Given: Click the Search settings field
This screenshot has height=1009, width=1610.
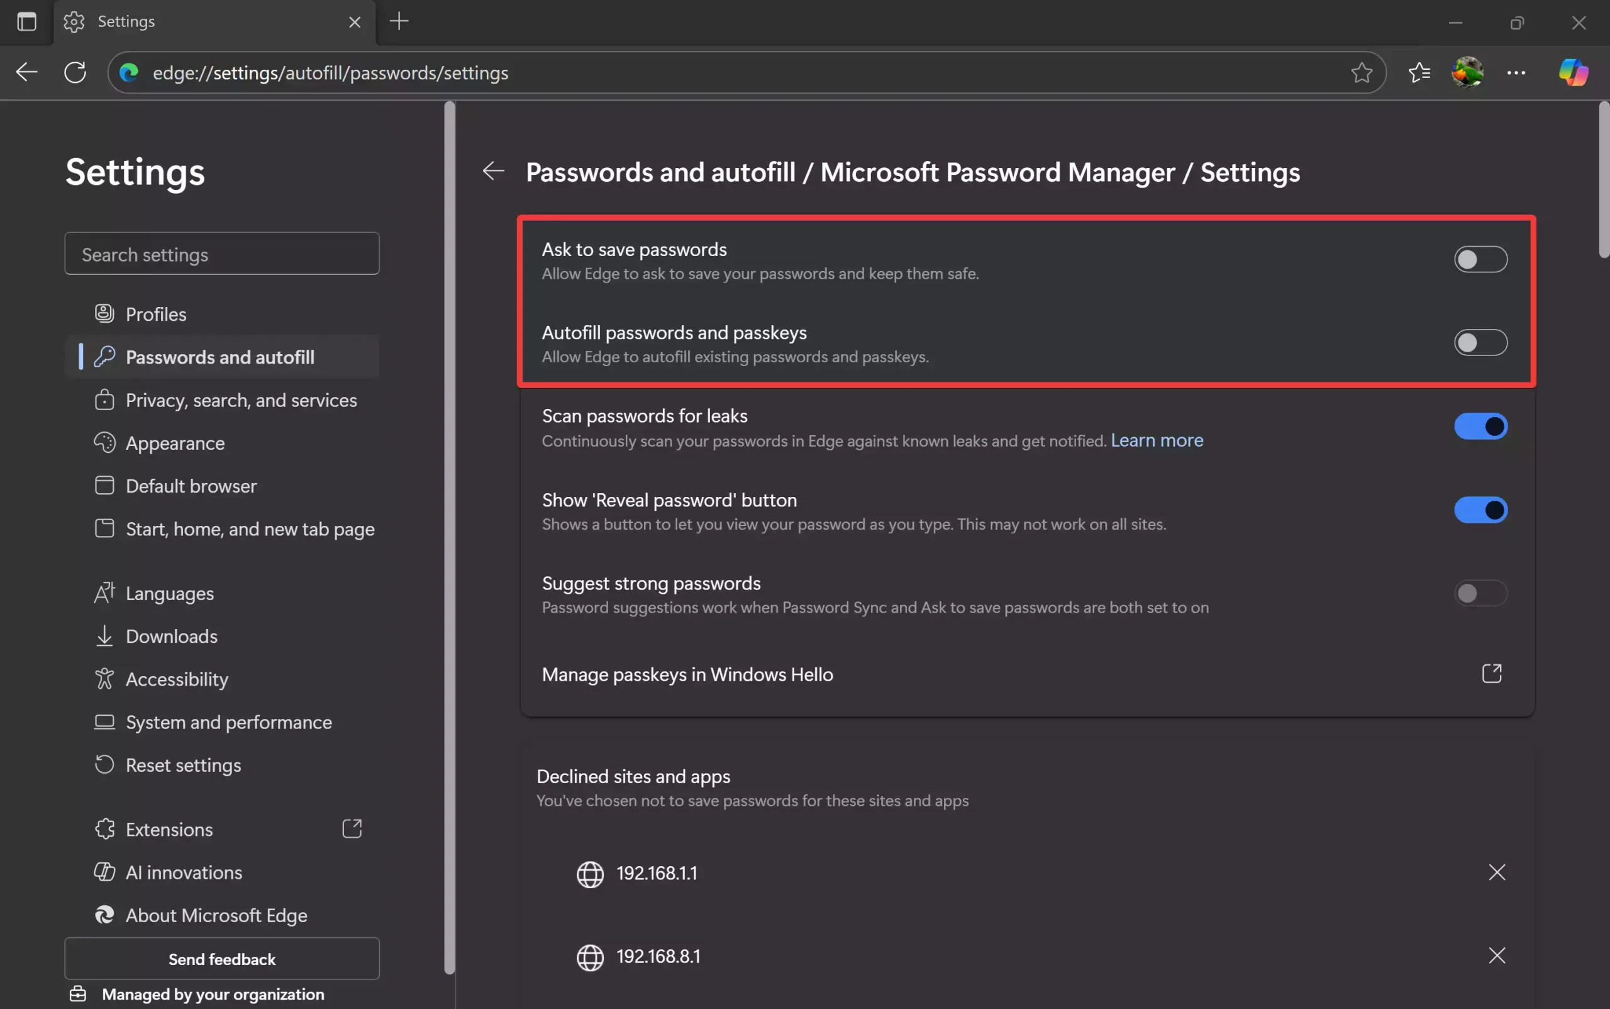Looking at the screenshot, I should (x=221, y=254).
